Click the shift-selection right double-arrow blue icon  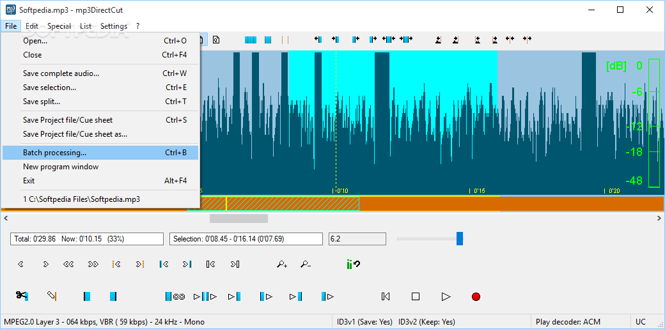[406, 40]
